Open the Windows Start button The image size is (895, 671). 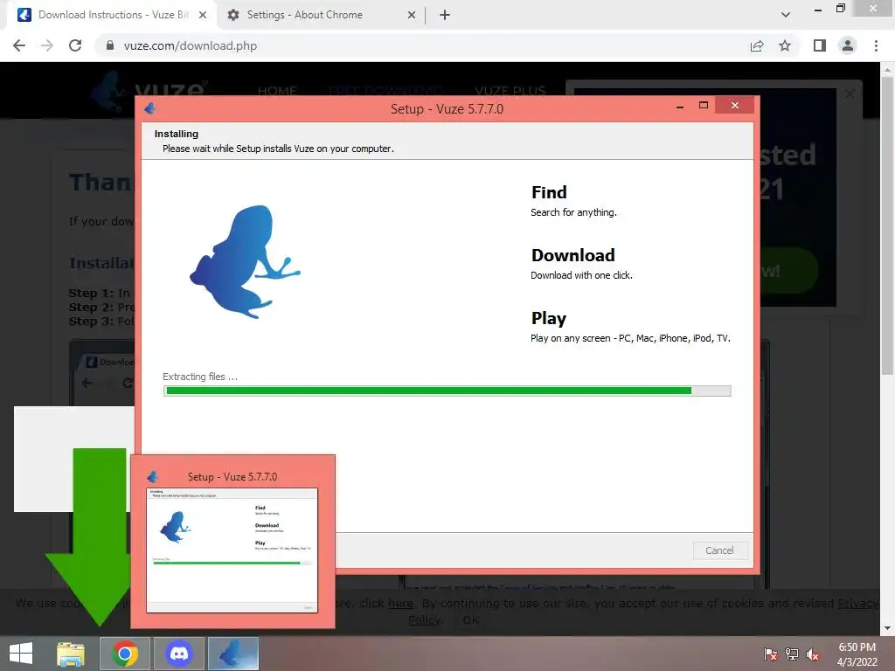click(x=21, y=654)
